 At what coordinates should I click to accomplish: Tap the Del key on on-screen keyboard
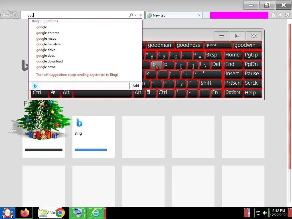pyautogui.click(x=216, y=65)
